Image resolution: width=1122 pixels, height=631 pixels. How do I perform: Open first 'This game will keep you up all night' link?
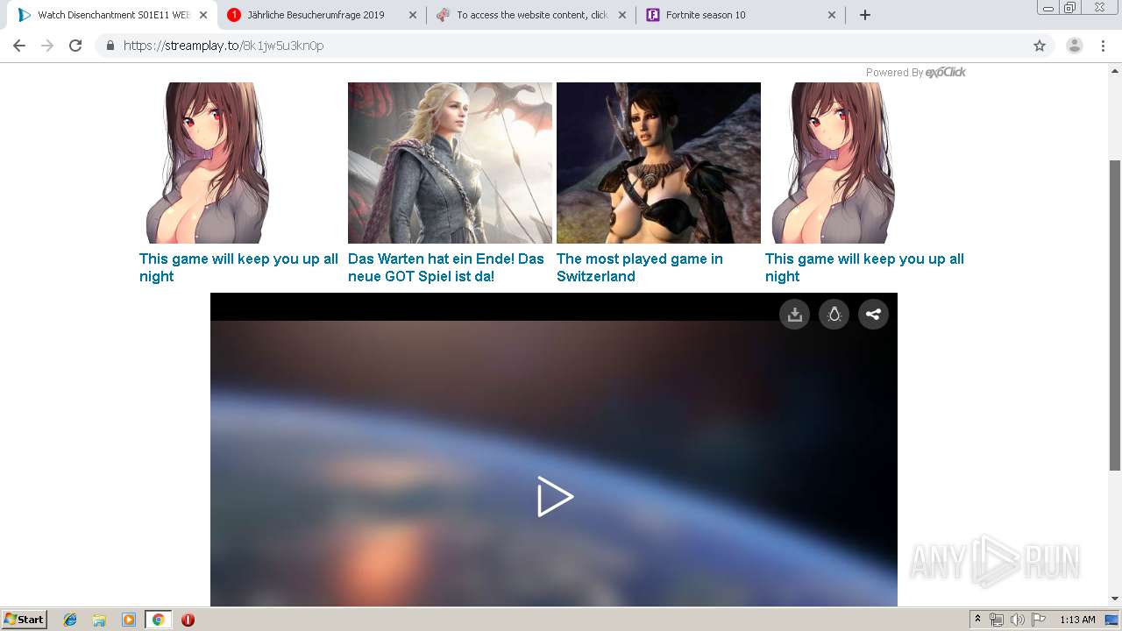tap(238, 267)
